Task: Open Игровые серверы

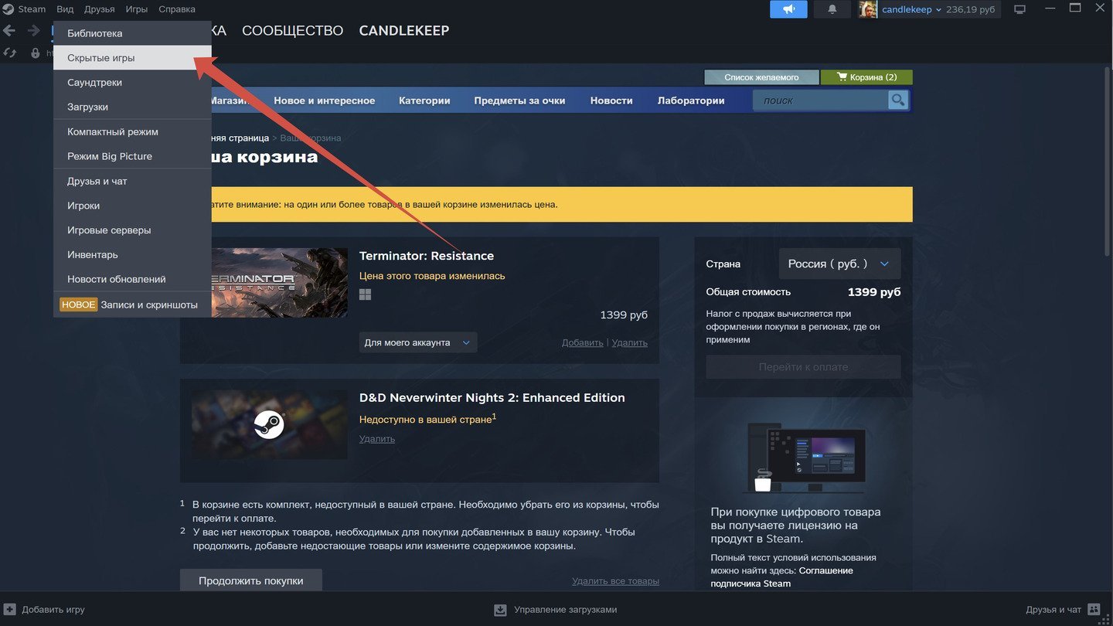Action: coord(132,230)
